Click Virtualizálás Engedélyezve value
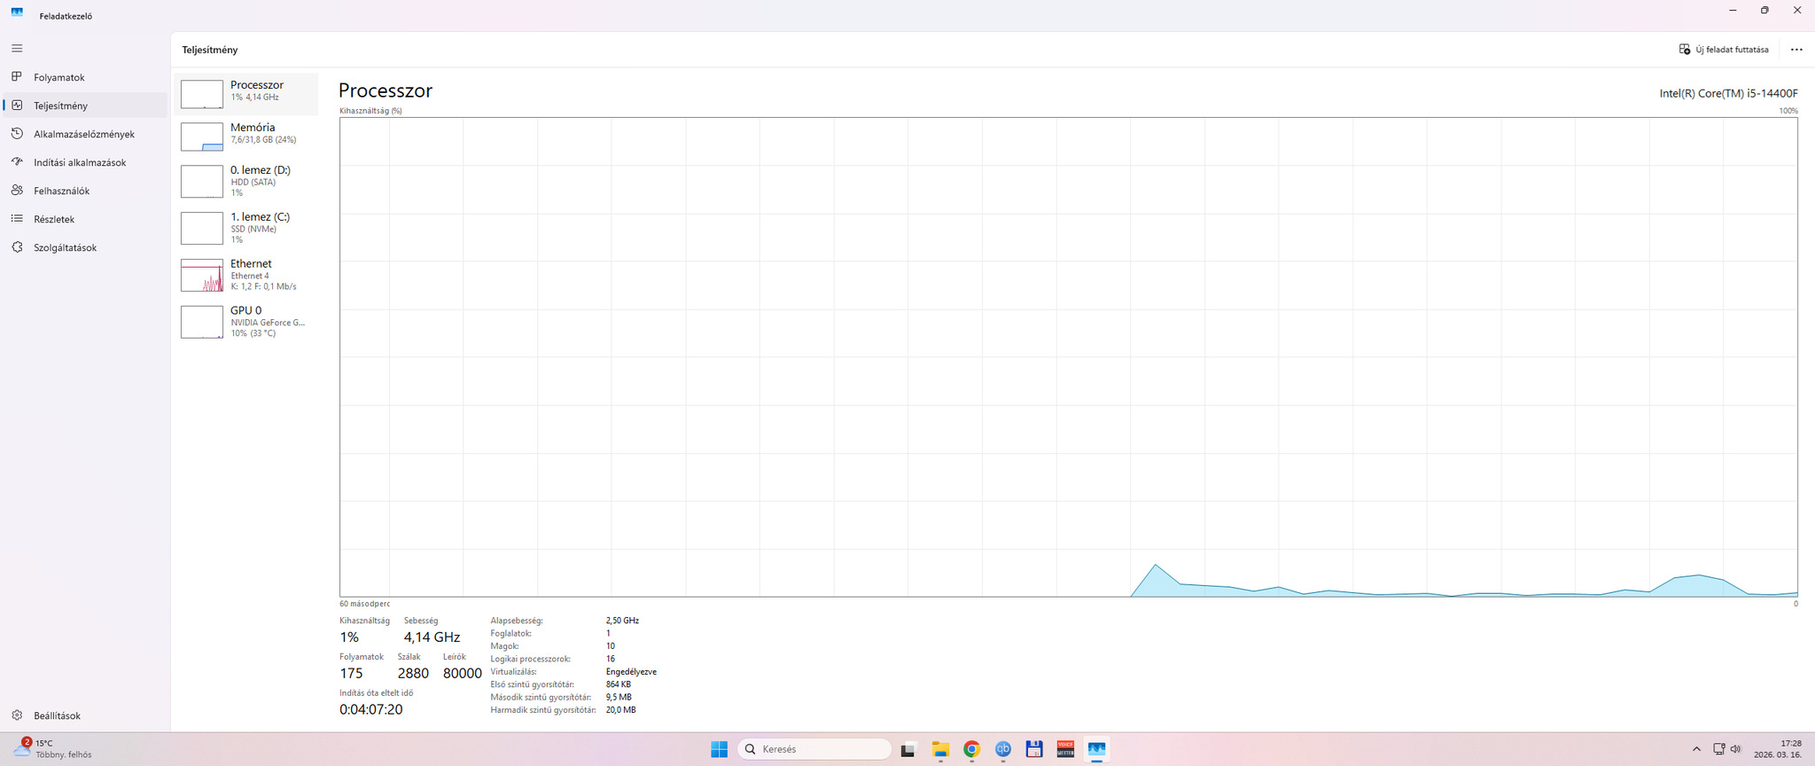Screen dimensions: 1815x766 tap(631, 672)
